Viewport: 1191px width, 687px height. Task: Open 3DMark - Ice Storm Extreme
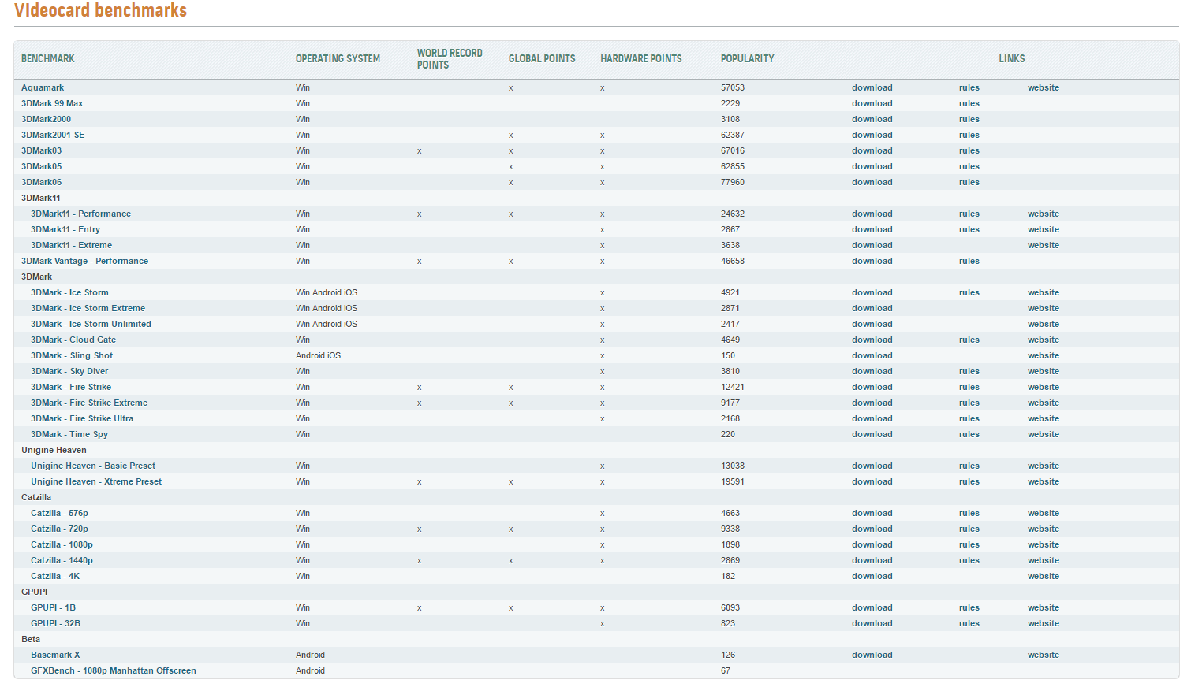point(88,308)
